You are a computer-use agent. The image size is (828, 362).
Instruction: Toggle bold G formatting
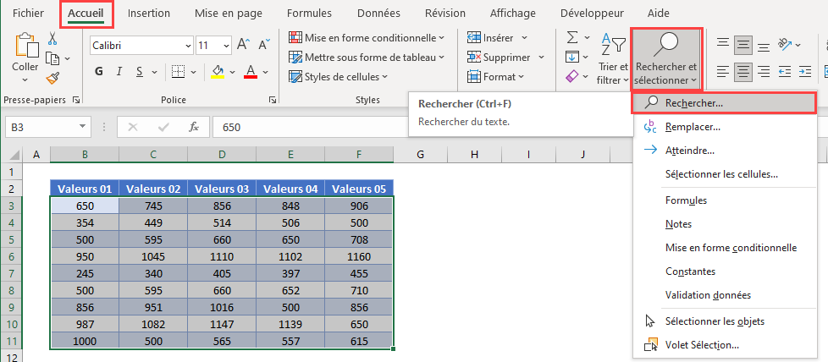(99, 72)
